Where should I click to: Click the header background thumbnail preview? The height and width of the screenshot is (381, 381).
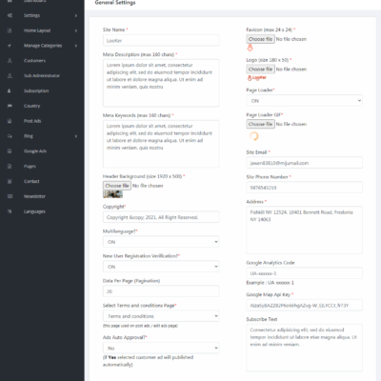click(x=112, y=194)
